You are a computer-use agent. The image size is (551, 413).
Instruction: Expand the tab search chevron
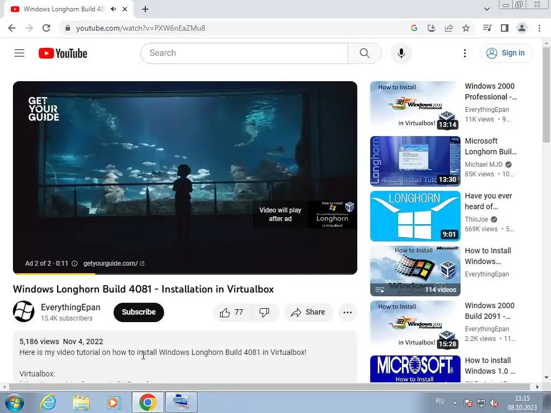pyautogui.click(x=486, y=9)
